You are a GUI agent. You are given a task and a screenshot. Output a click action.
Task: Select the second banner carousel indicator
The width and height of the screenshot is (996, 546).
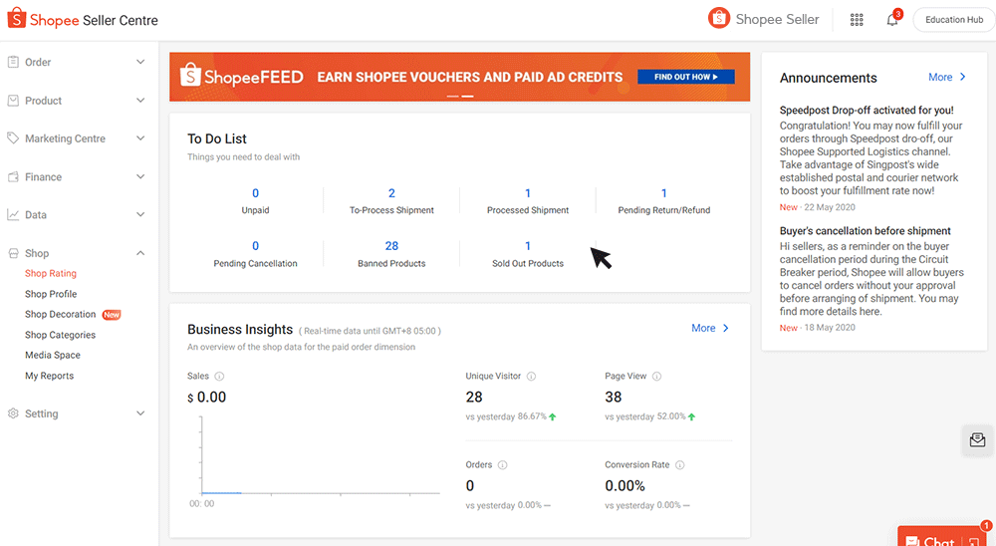tap(467, 96)
